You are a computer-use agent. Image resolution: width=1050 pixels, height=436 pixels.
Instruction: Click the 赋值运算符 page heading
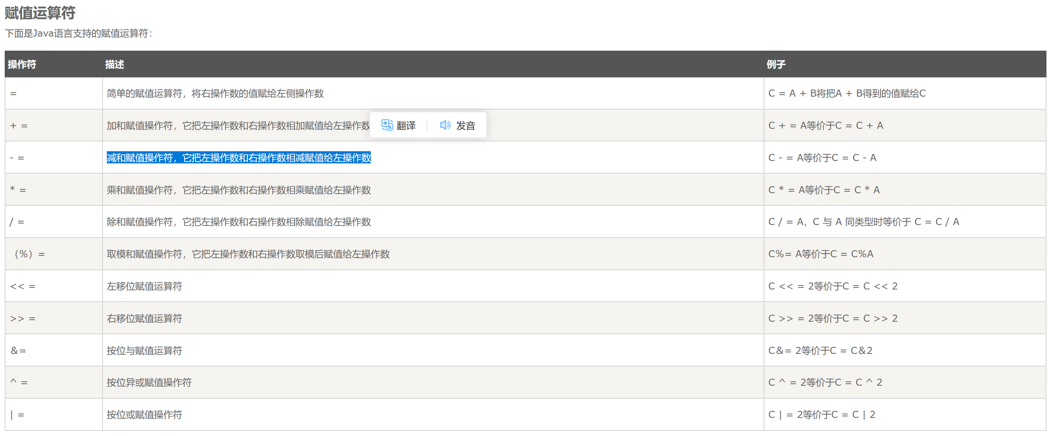(x=40, y=13)
